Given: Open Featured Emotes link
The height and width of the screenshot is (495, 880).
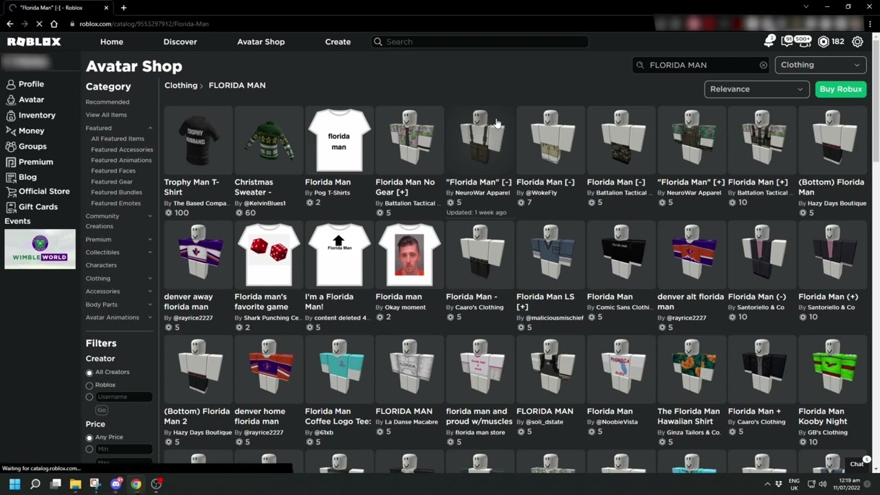Looking at the screenshot, I should point(115,203).
